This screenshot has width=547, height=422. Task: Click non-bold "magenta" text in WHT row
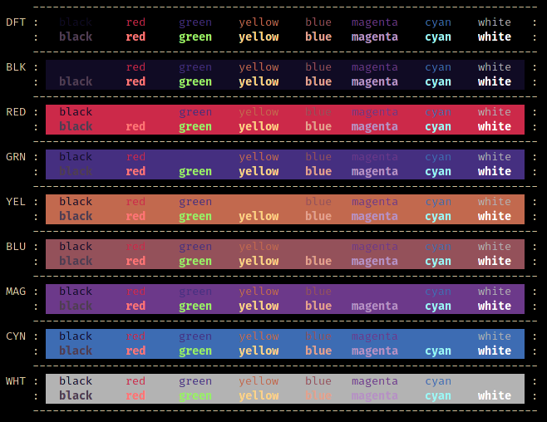click(x=374, y=381)
